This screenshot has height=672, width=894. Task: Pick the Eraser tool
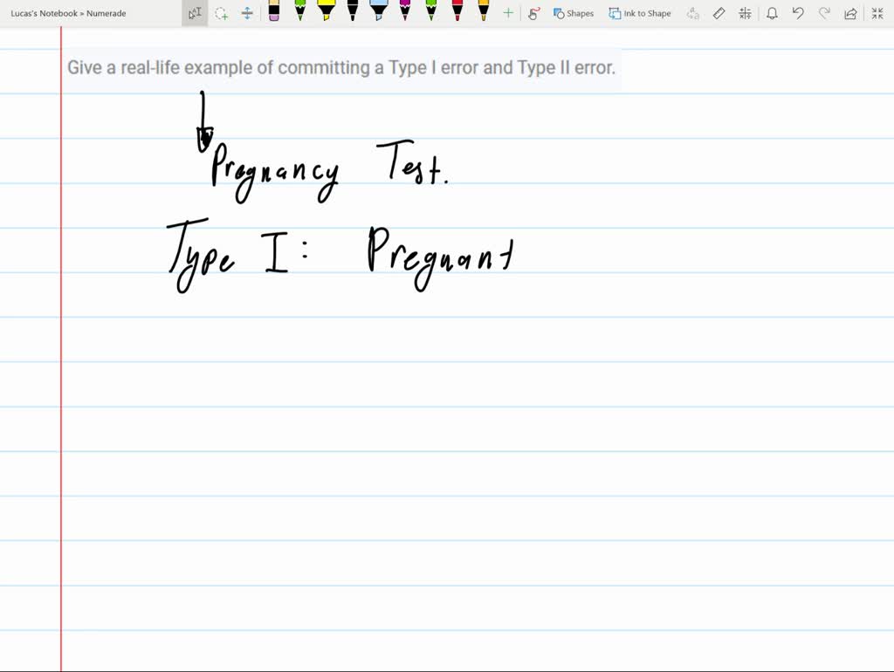click(x=274, y=12)
